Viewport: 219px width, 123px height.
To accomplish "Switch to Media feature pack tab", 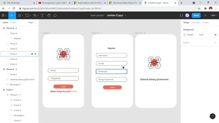I will pos(90,3).
